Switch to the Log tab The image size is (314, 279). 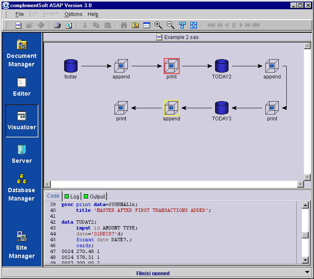pyautogui.click(x=72, y=197)
